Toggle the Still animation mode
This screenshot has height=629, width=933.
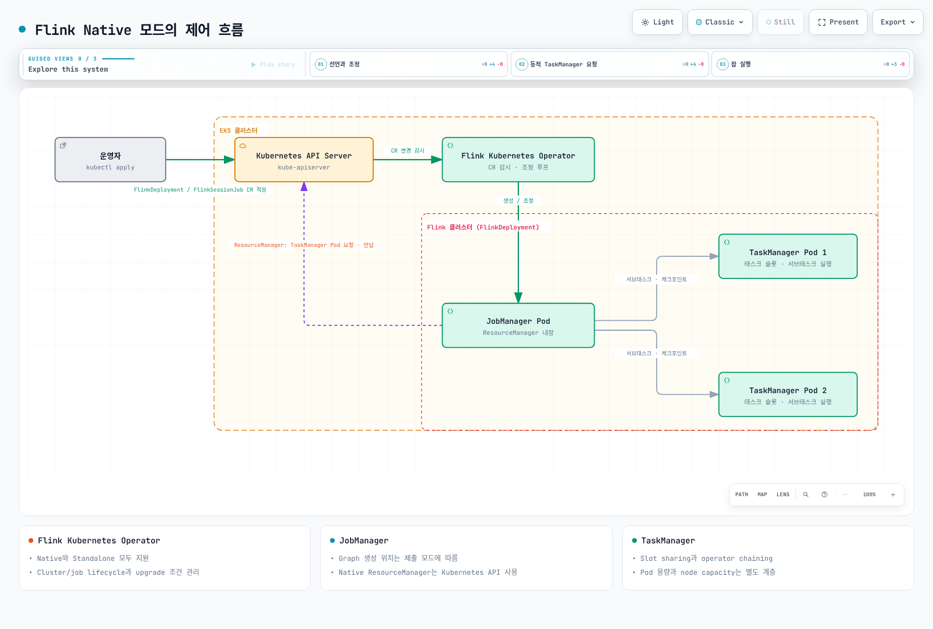click(x=780, y=22)
